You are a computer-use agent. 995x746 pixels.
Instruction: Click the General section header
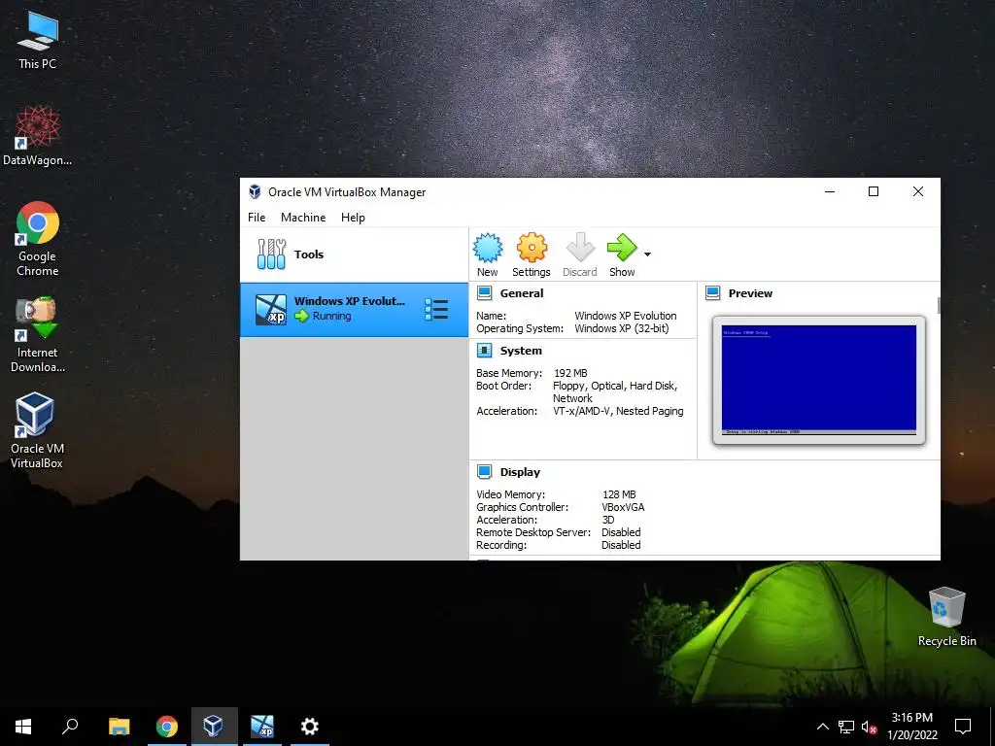click(522, 293)
